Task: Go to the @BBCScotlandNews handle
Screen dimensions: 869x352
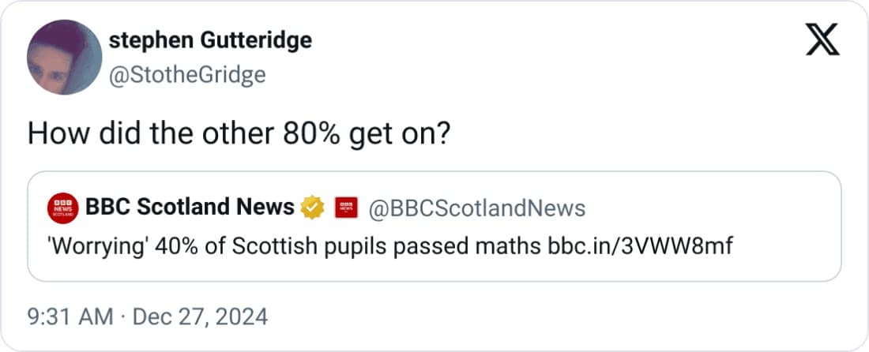Action: 477,208
